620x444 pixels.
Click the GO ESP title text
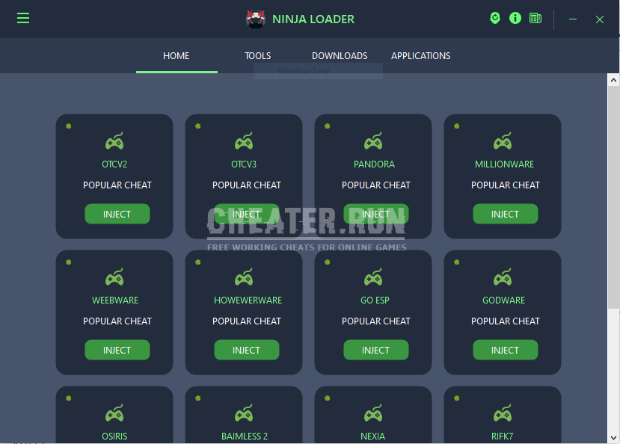pos(375,300)
